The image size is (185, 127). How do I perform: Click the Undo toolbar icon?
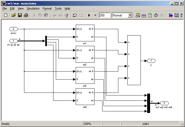[x=75, y=15]
